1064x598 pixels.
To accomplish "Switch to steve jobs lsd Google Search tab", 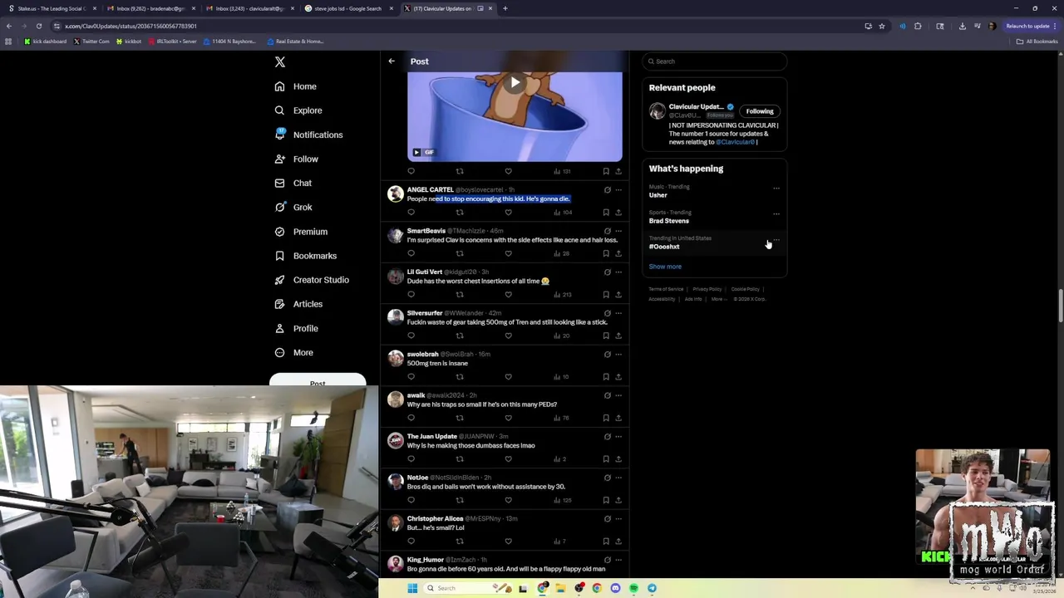I will pos(347,8).
